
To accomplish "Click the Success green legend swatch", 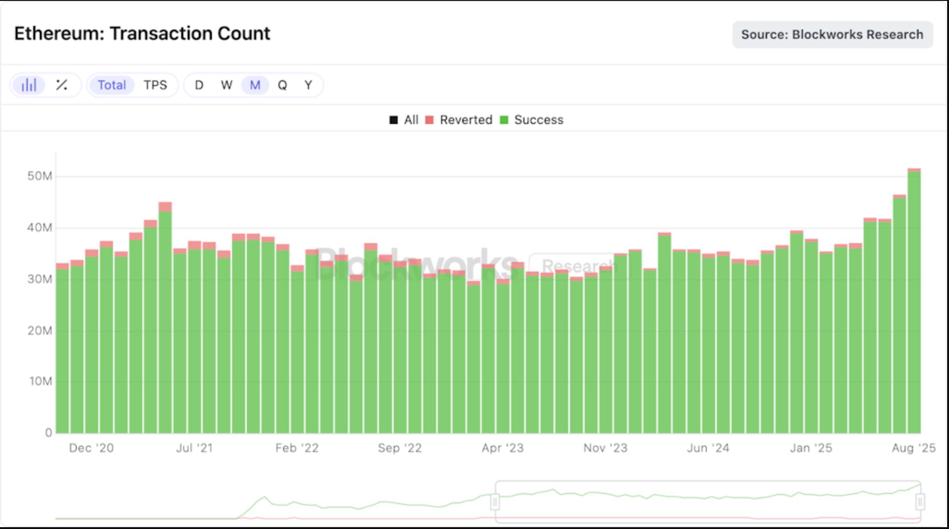I will click(x=504, y=120).
